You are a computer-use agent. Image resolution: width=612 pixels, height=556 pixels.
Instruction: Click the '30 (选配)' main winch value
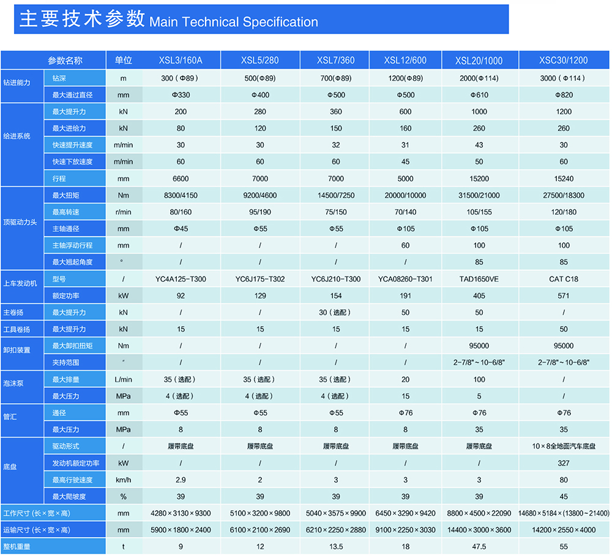(x=335, y=313)
